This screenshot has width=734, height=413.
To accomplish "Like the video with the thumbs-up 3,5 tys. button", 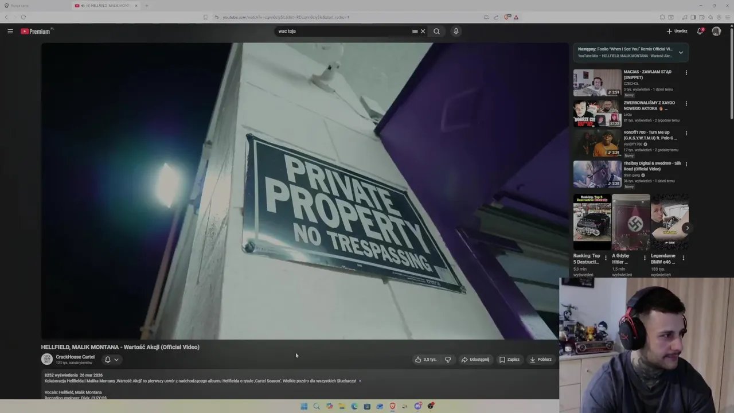I will (426, 360).
